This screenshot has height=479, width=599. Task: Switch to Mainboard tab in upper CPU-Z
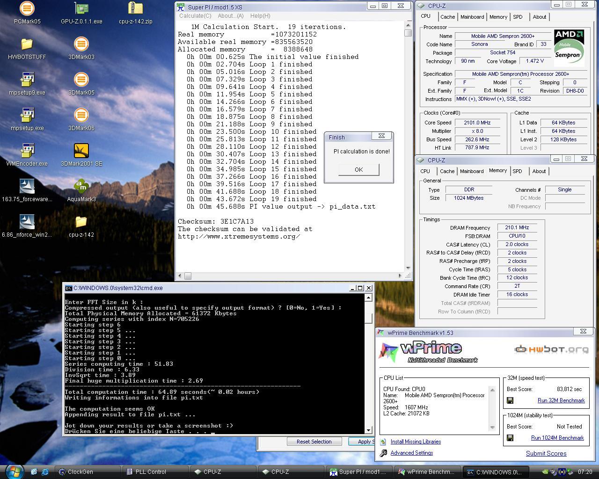pos(472,17)
